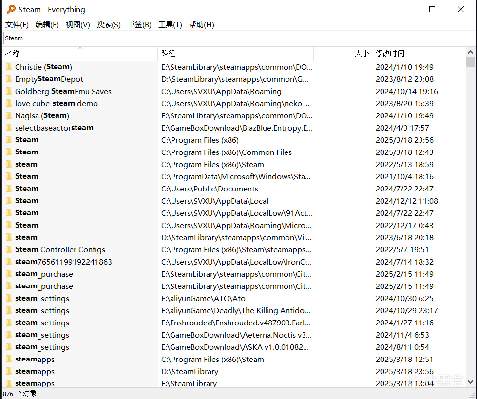The height and width of the screenshot is (399, 477).
Task: Open the 编辑(E) menu
Action: tap(47, 25)
